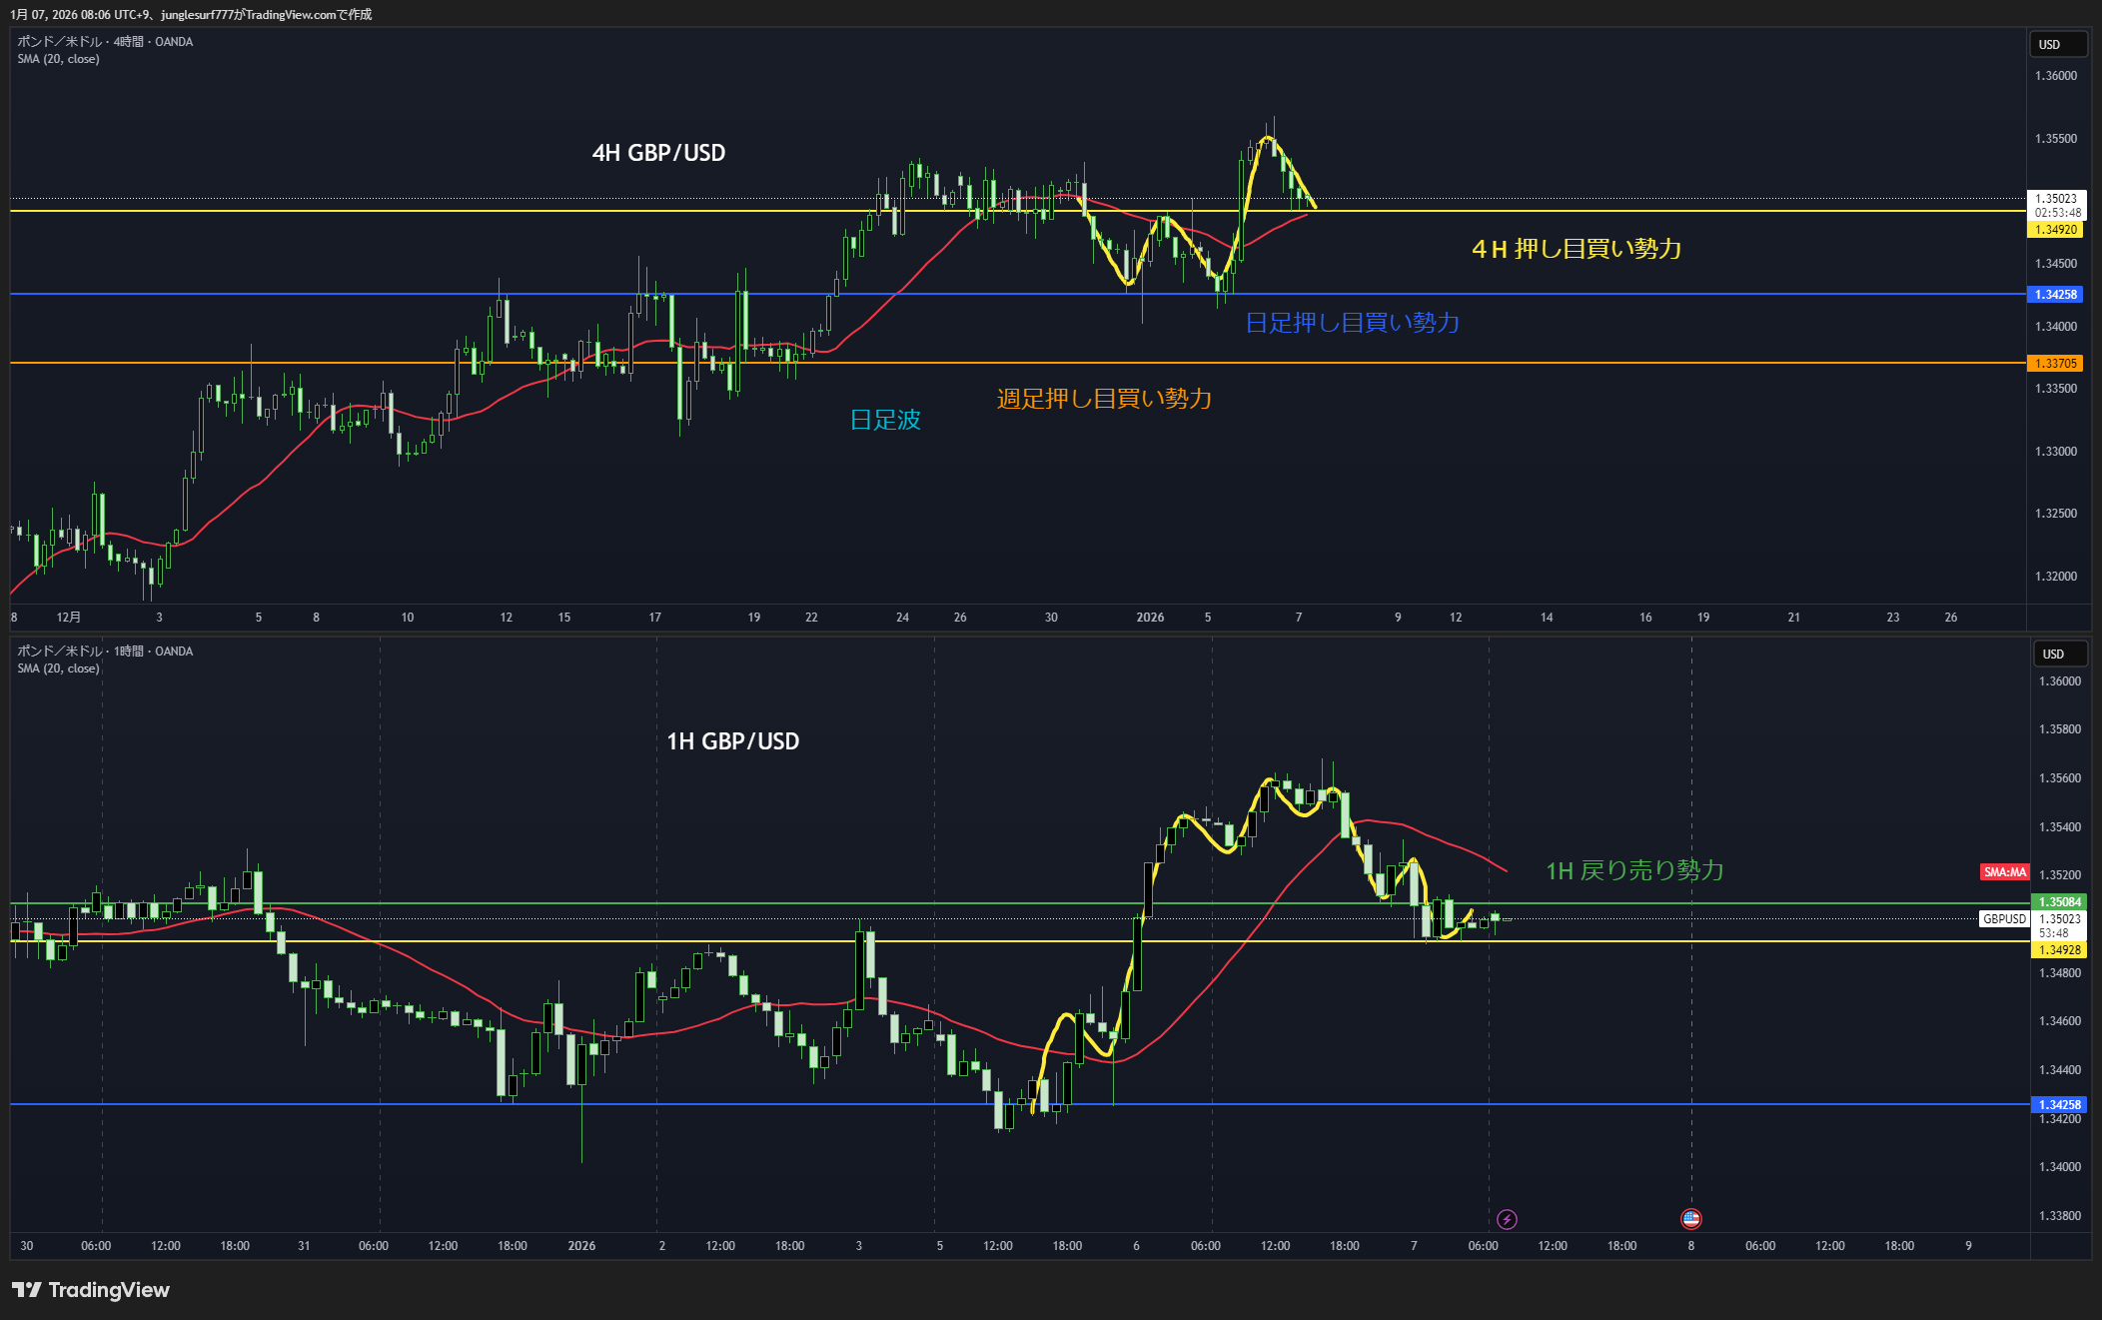Click the orange 1.33705 price tag
The image size is (2102, 1320).
[2055, 364]
